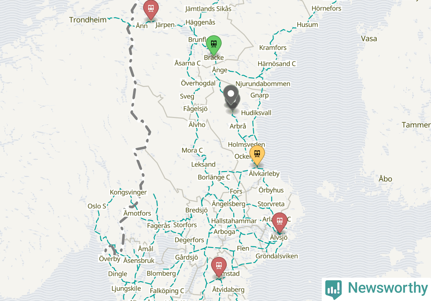The image size is (431, 301).
Task: Click the Trondheim city label
Action: click(x=88, y=20)
